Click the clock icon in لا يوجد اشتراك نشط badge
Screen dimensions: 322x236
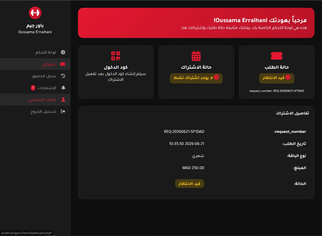pyautogui.click(x=216, y=77)
